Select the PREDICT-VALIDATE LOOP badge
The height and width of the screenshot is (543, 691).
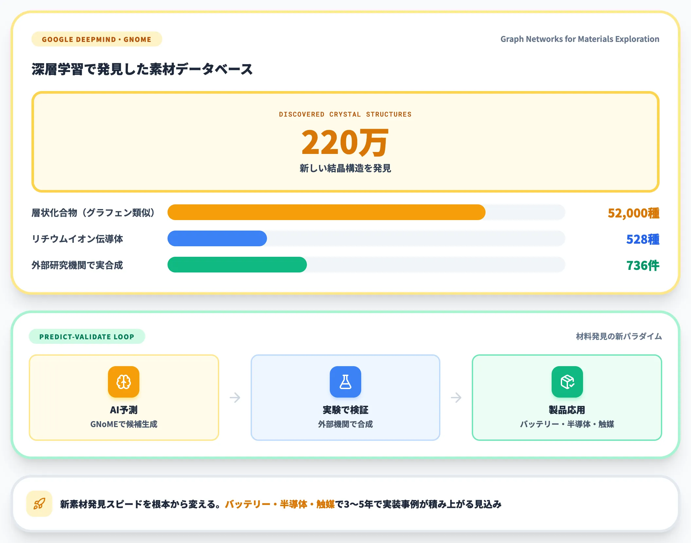click(87, 337)
